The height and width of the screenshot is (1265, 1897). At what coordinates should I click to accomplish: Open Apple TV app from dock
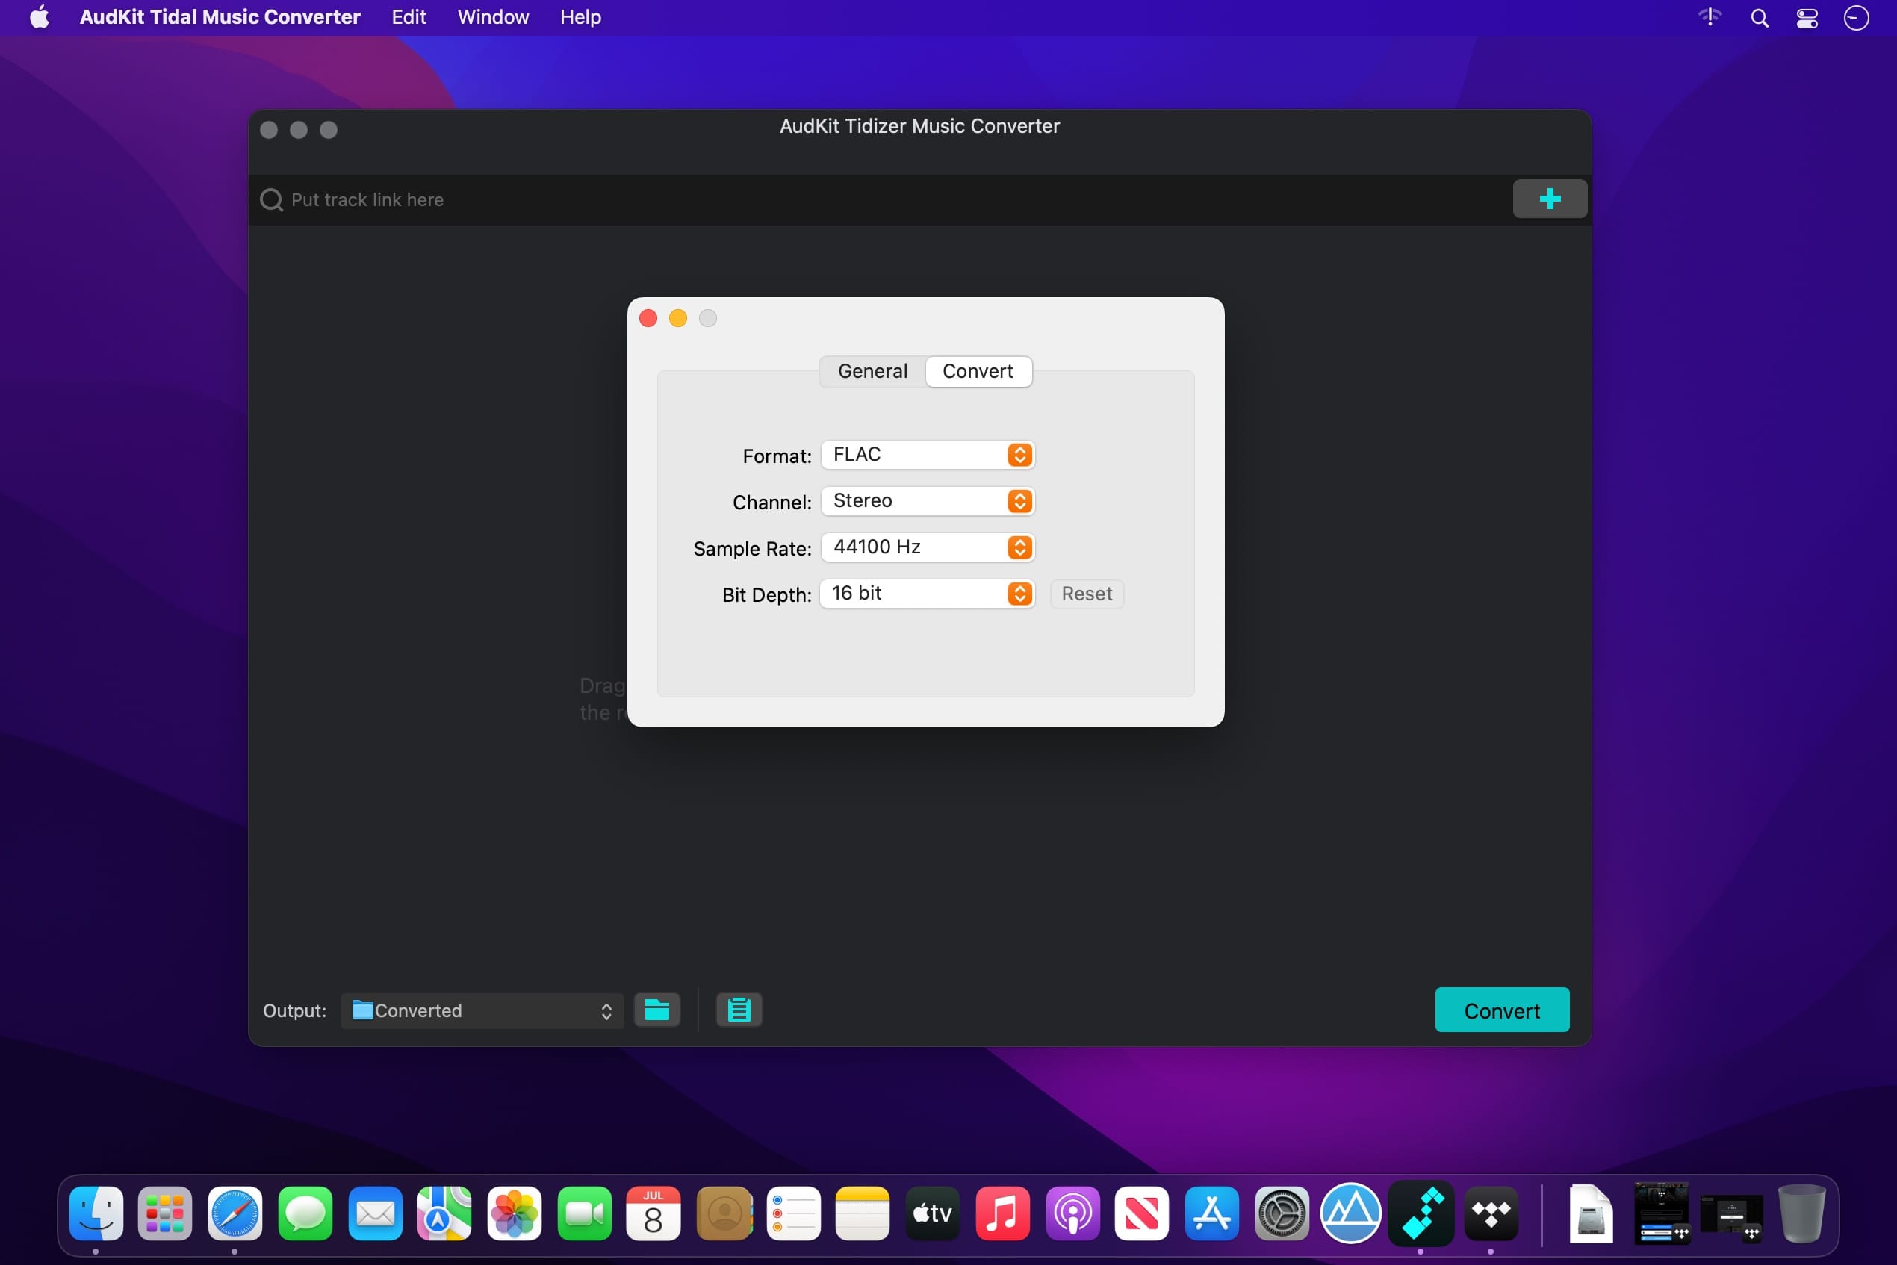tap(929, 1213)
